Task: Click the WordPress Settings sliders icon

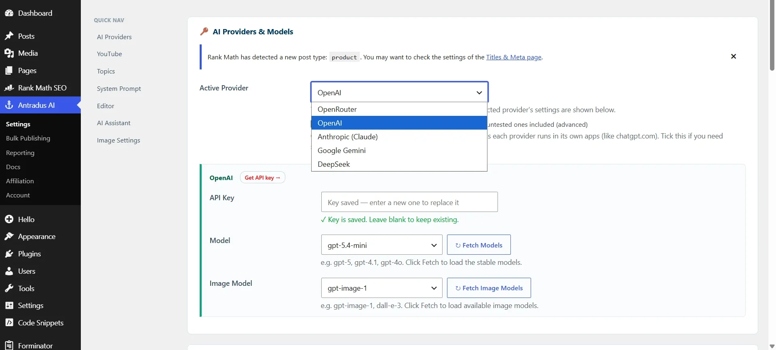Action: (9, 306)
